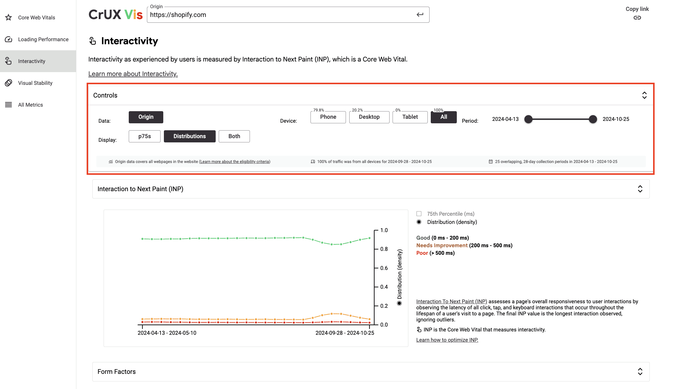This screenshot has height=389, width=684.
Task: Collapse the Controls panel
Action: tap(644, 95)
